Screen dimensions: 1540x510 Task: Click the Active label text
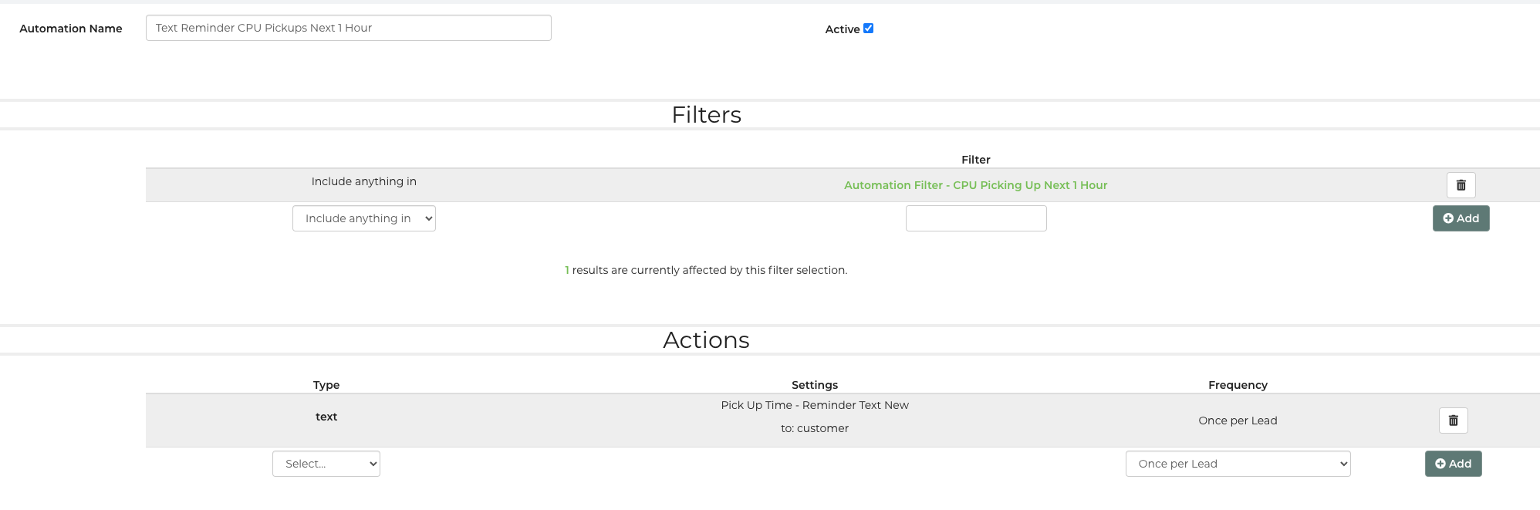[x=842, y=29]
